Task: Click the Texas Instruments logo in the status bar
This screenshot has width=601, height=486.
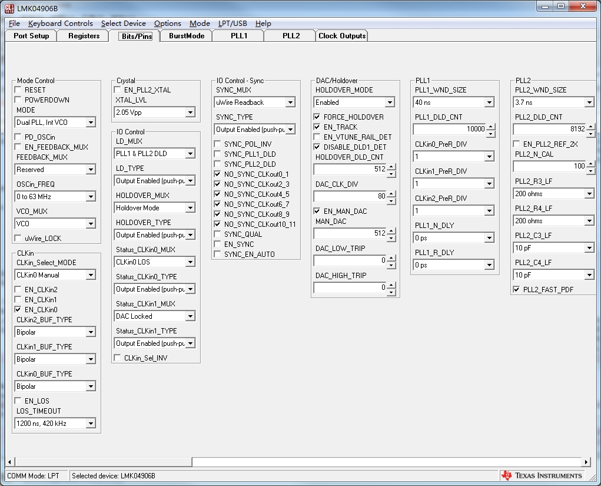Action: coord(542,475)
